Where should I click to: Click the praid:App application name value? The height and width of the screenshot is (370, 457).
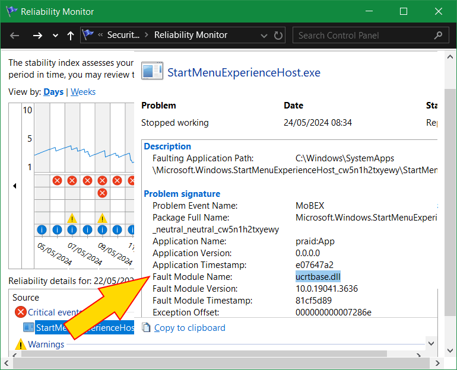tap(315, 241)
